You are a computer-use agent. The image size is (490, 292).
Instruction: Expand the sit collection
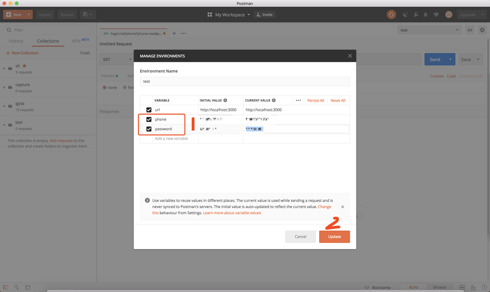[x=4, y=69]
